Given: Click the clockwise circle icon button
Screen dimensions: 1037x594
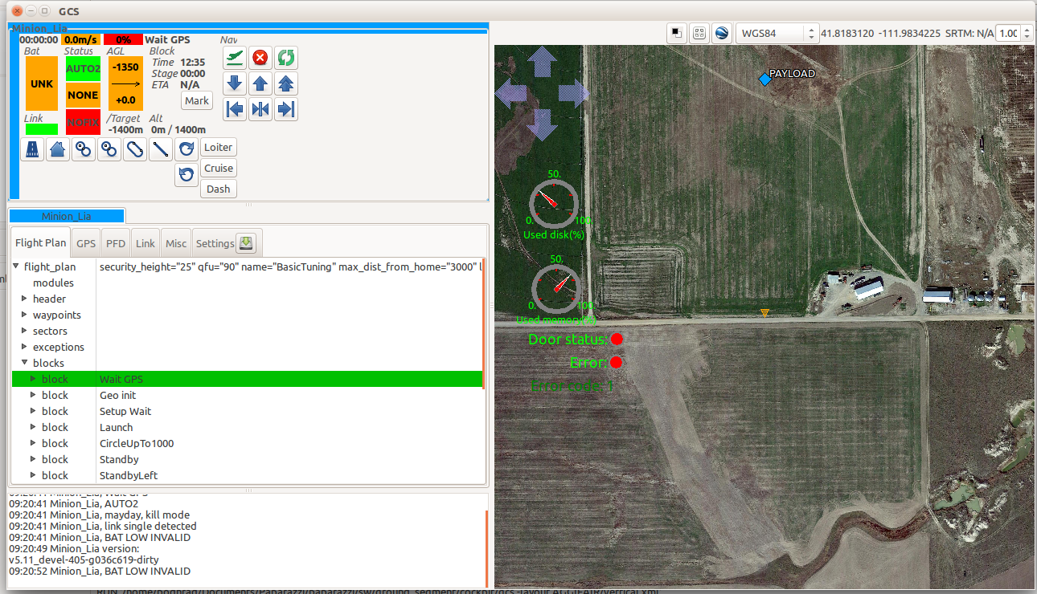Looking at the screenshot, I should click(186, 149).
